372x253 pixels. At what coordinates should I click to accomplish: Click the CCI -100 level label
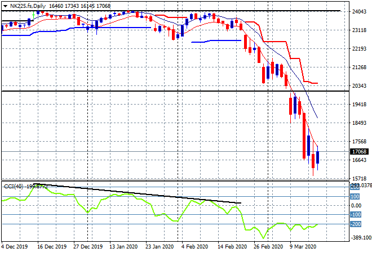[x=356, y=215]
